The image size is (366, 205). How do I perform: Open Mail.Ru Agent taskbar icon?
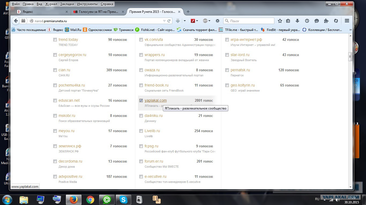click(107, 200)
